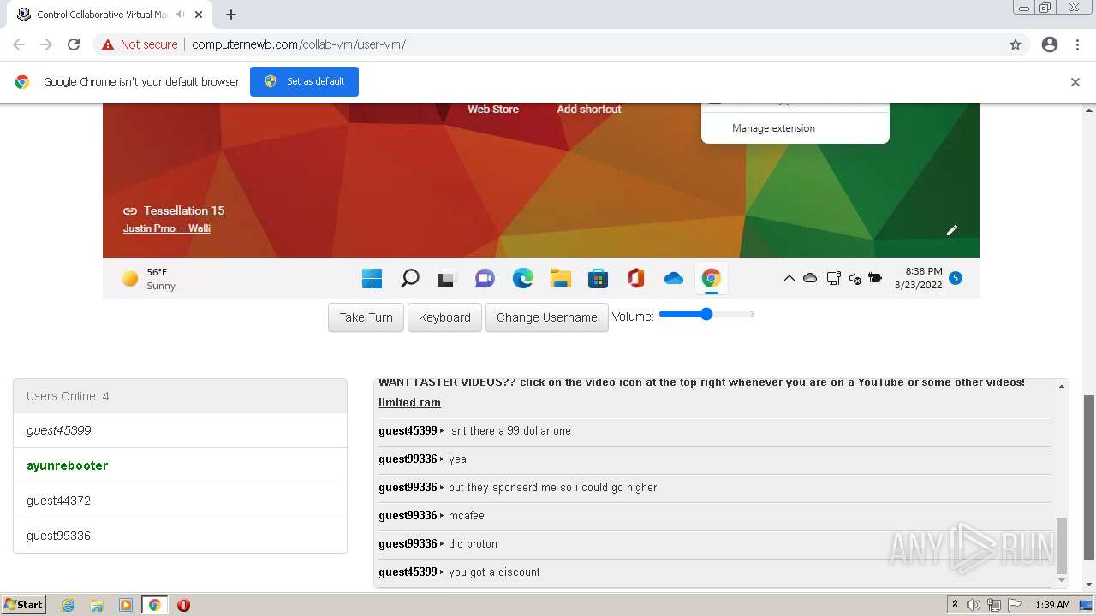Open File Explorer in VM taskbar
Screen dimensions: 1096x616
pyautogui.click(x=560, y=278)
